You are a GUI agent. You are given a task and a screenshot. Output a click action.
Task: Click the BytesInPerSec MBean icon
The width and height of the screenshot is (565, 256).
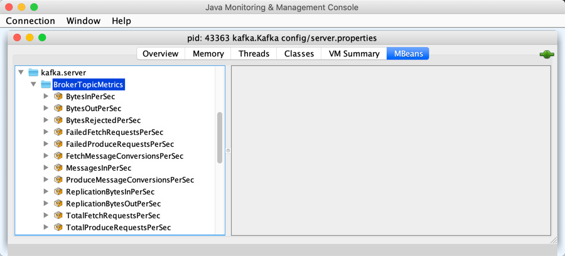coord(58,97)
